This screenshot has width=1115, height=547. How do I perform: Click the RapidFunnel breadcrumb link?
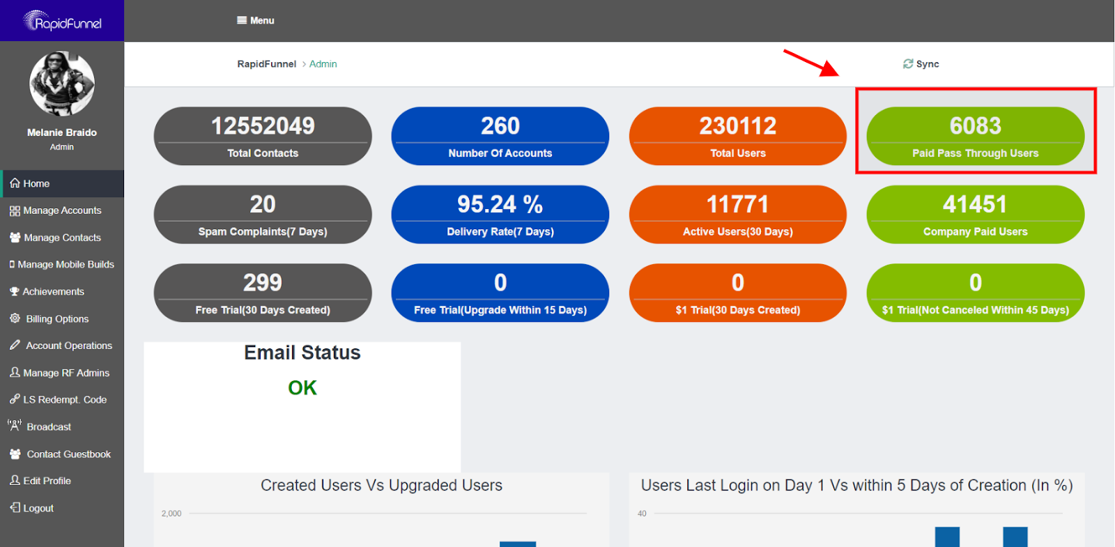click(267, 64)
